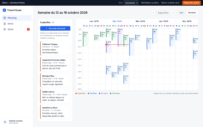Click the Sophie Lemaire user name
This screenshot has width=203, height=127.
(16, 121)
